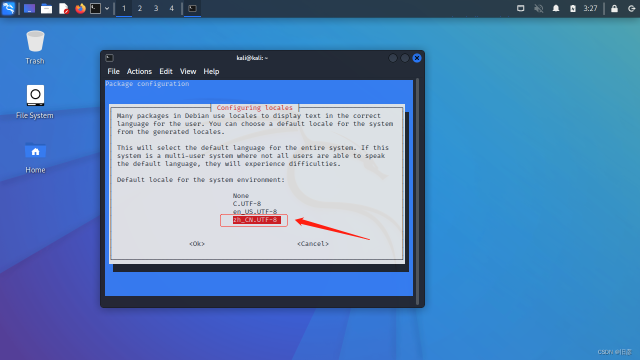Open the notifications bell icon
Viewport: 640px width, 360px height.
556,8
